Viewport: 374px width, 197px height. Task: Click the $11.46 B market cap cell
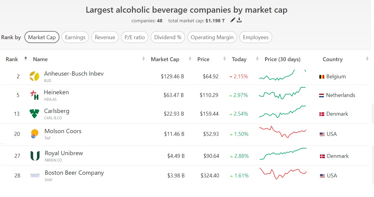[x=174, y=134]
